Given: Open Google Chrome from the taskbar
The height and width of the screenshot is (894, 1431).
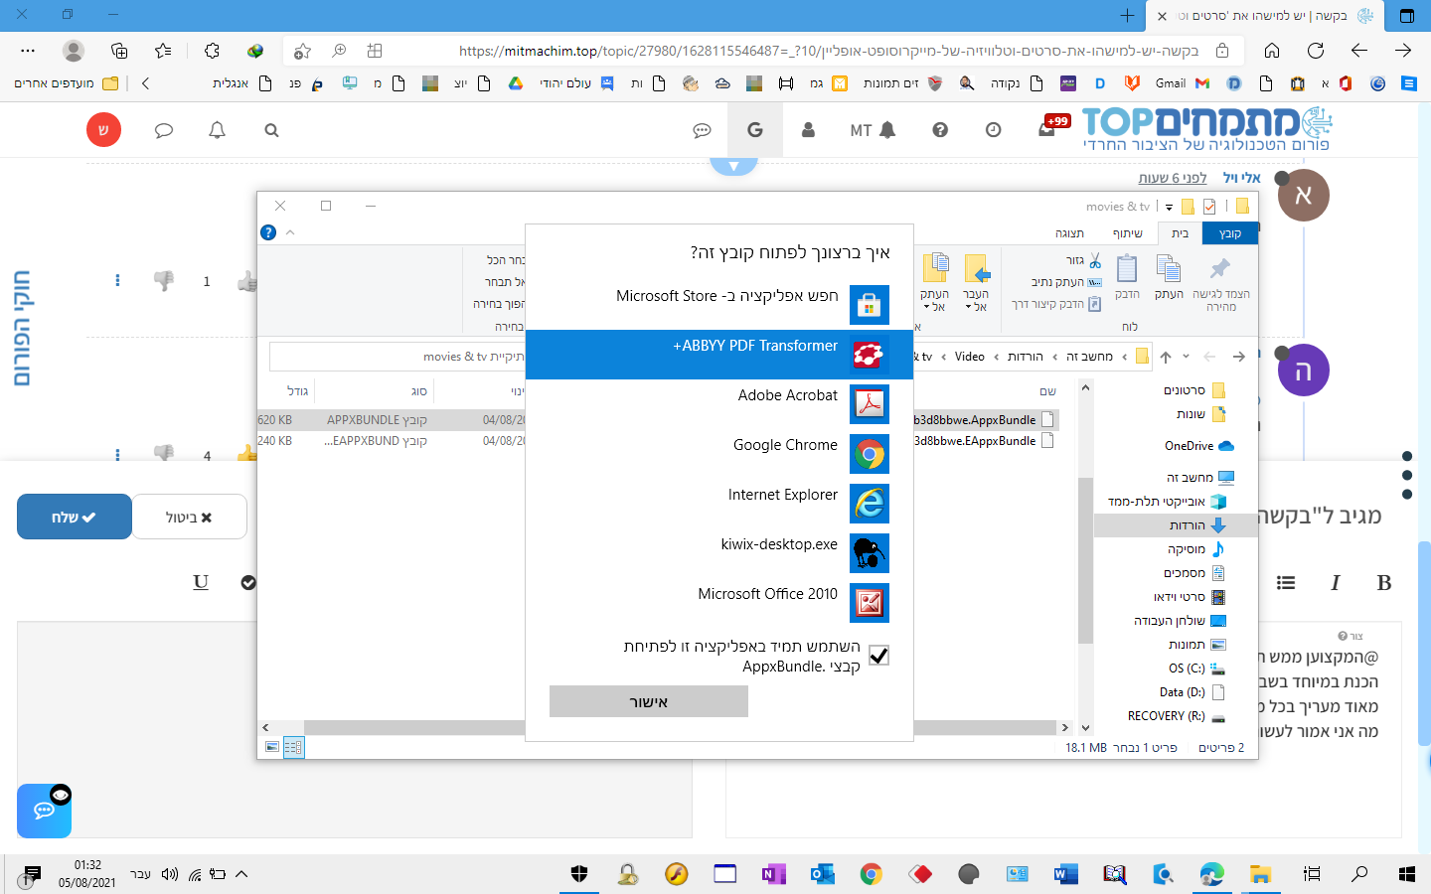Looking at the screenshot, I should [x=872, y=874].
